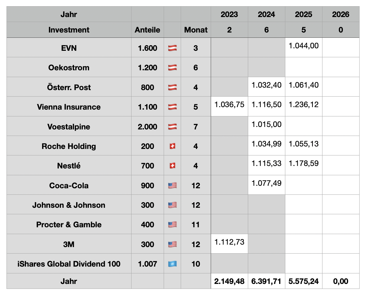The width and height of the screenshot is (367, 296).
Task: Select the Swiss flag in Roche Holding row
Action: pyautogui.click(x=172, y=146)
